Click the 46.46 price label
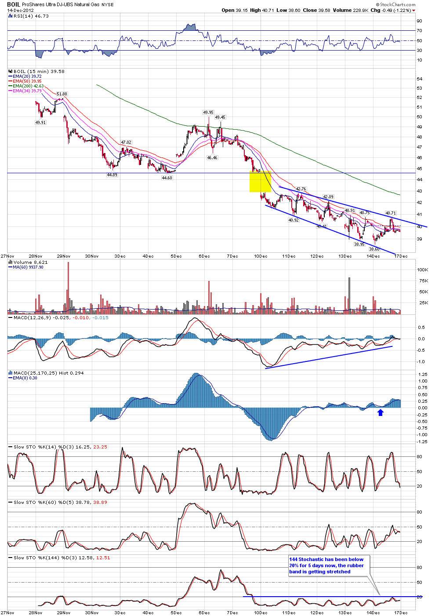 point(212,157)
